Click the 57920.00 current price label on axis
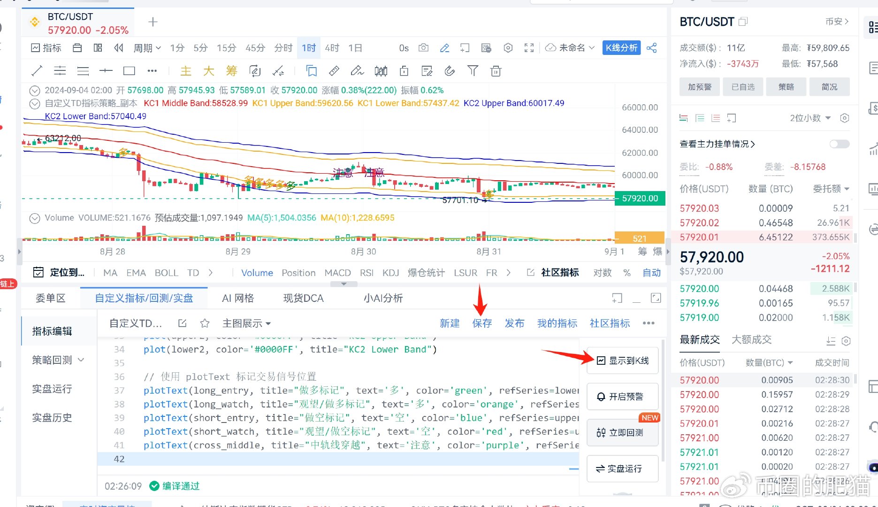The image size is (878, 507). (640, 198)
